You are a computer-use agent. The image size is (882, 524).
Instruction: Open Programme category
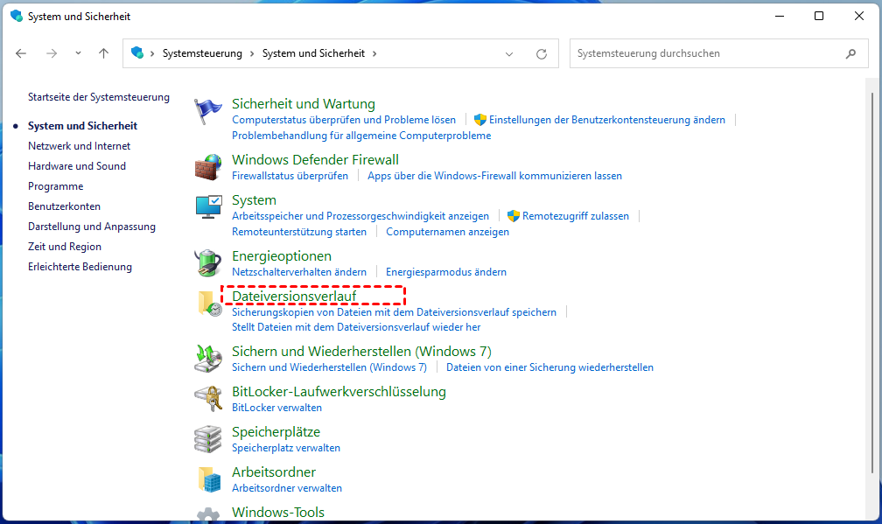(56, 186)
